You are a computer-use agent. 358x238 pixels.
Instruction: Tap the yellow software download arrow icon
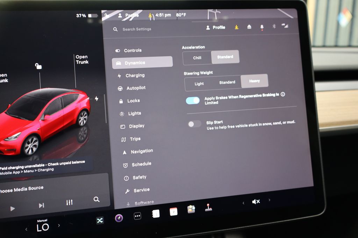(x=237, y=27)
